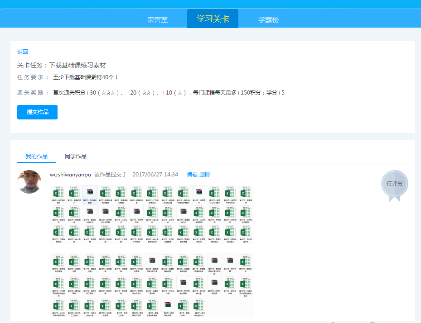Image resolution: width=421 pixels, height=323 pixels.
Task: Select the 我的作品 tab
Action: 37,157
